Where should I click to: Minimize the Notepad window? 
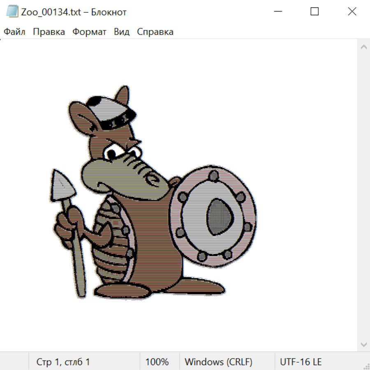[277, 12]
